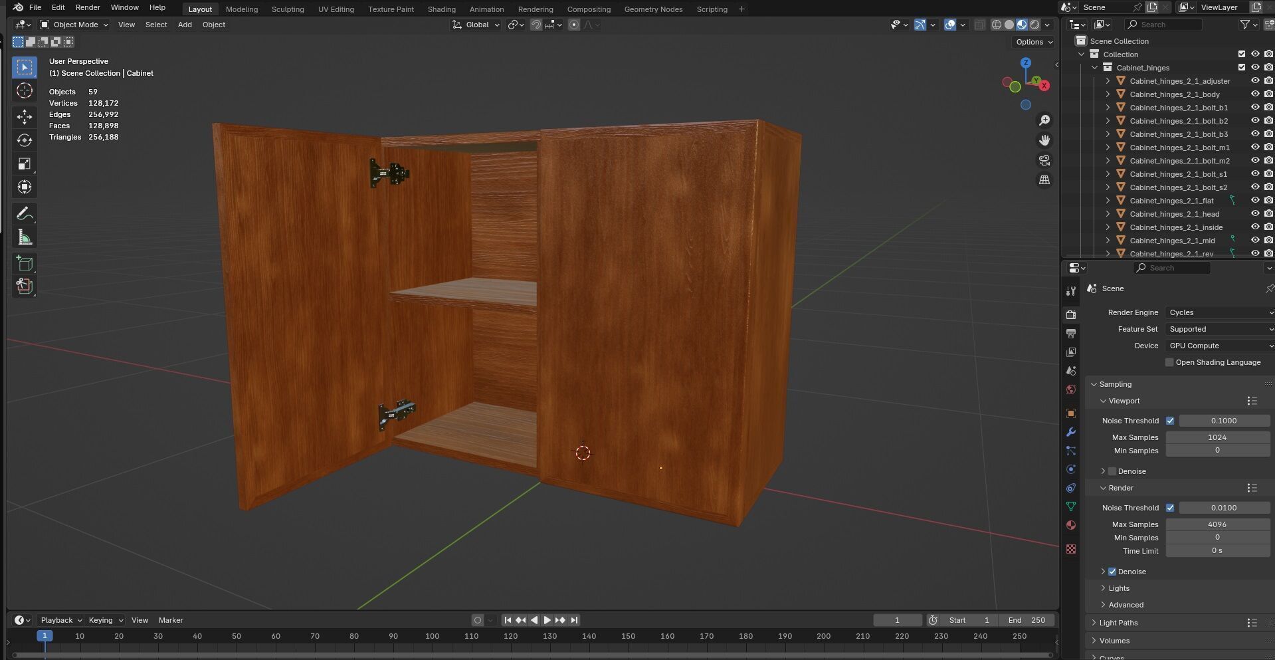1275x660 pixels.
Task: Open the Physics properties tab
Action: (x=1071, y=469)
